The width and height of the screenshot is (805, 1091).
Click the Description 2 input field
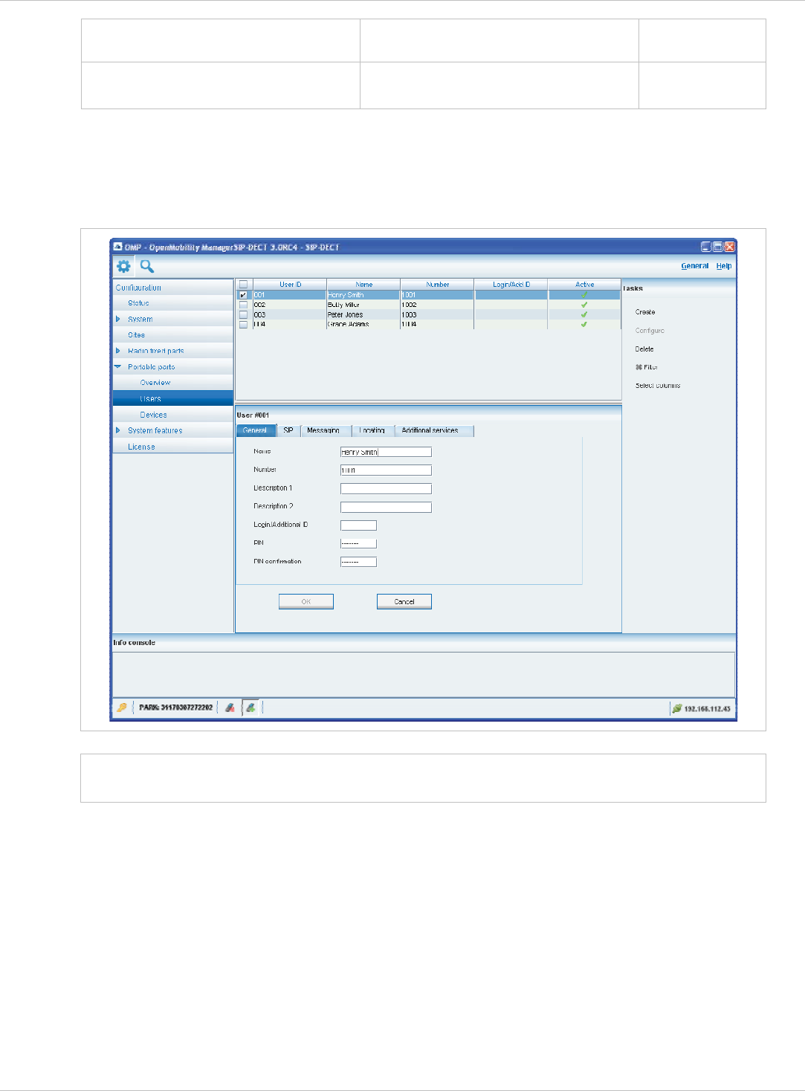(386, 508)
